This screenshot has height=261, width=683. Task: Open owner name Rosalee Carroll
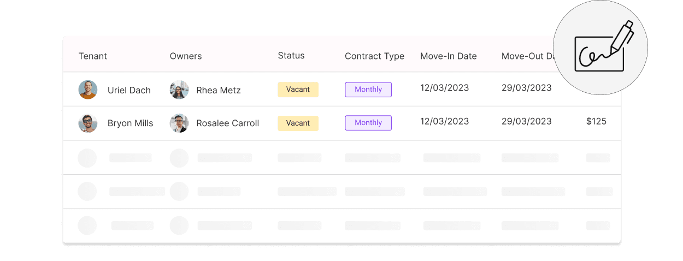pyautogui.click(x=228, y=123)
